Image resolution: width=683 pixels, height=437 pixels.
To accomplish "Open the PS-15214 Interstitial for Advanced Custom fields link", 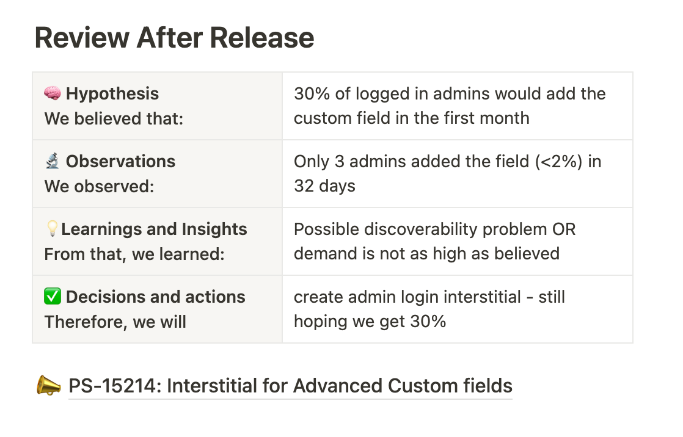I will click(x=290, y=386).
